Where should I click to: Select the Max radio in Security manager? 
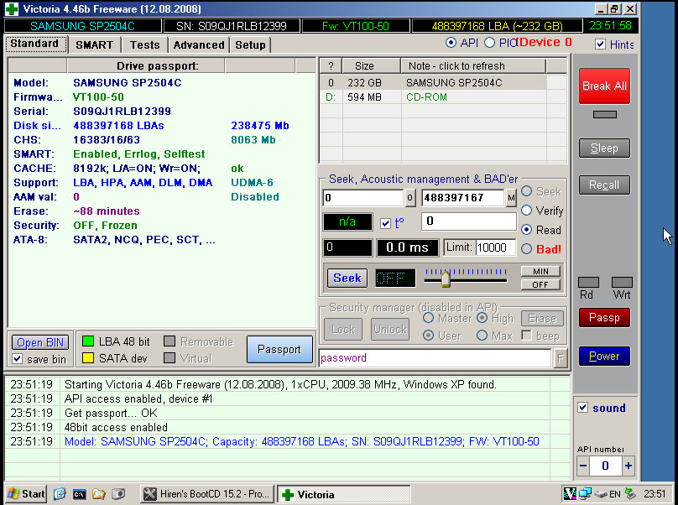(482, 335)
